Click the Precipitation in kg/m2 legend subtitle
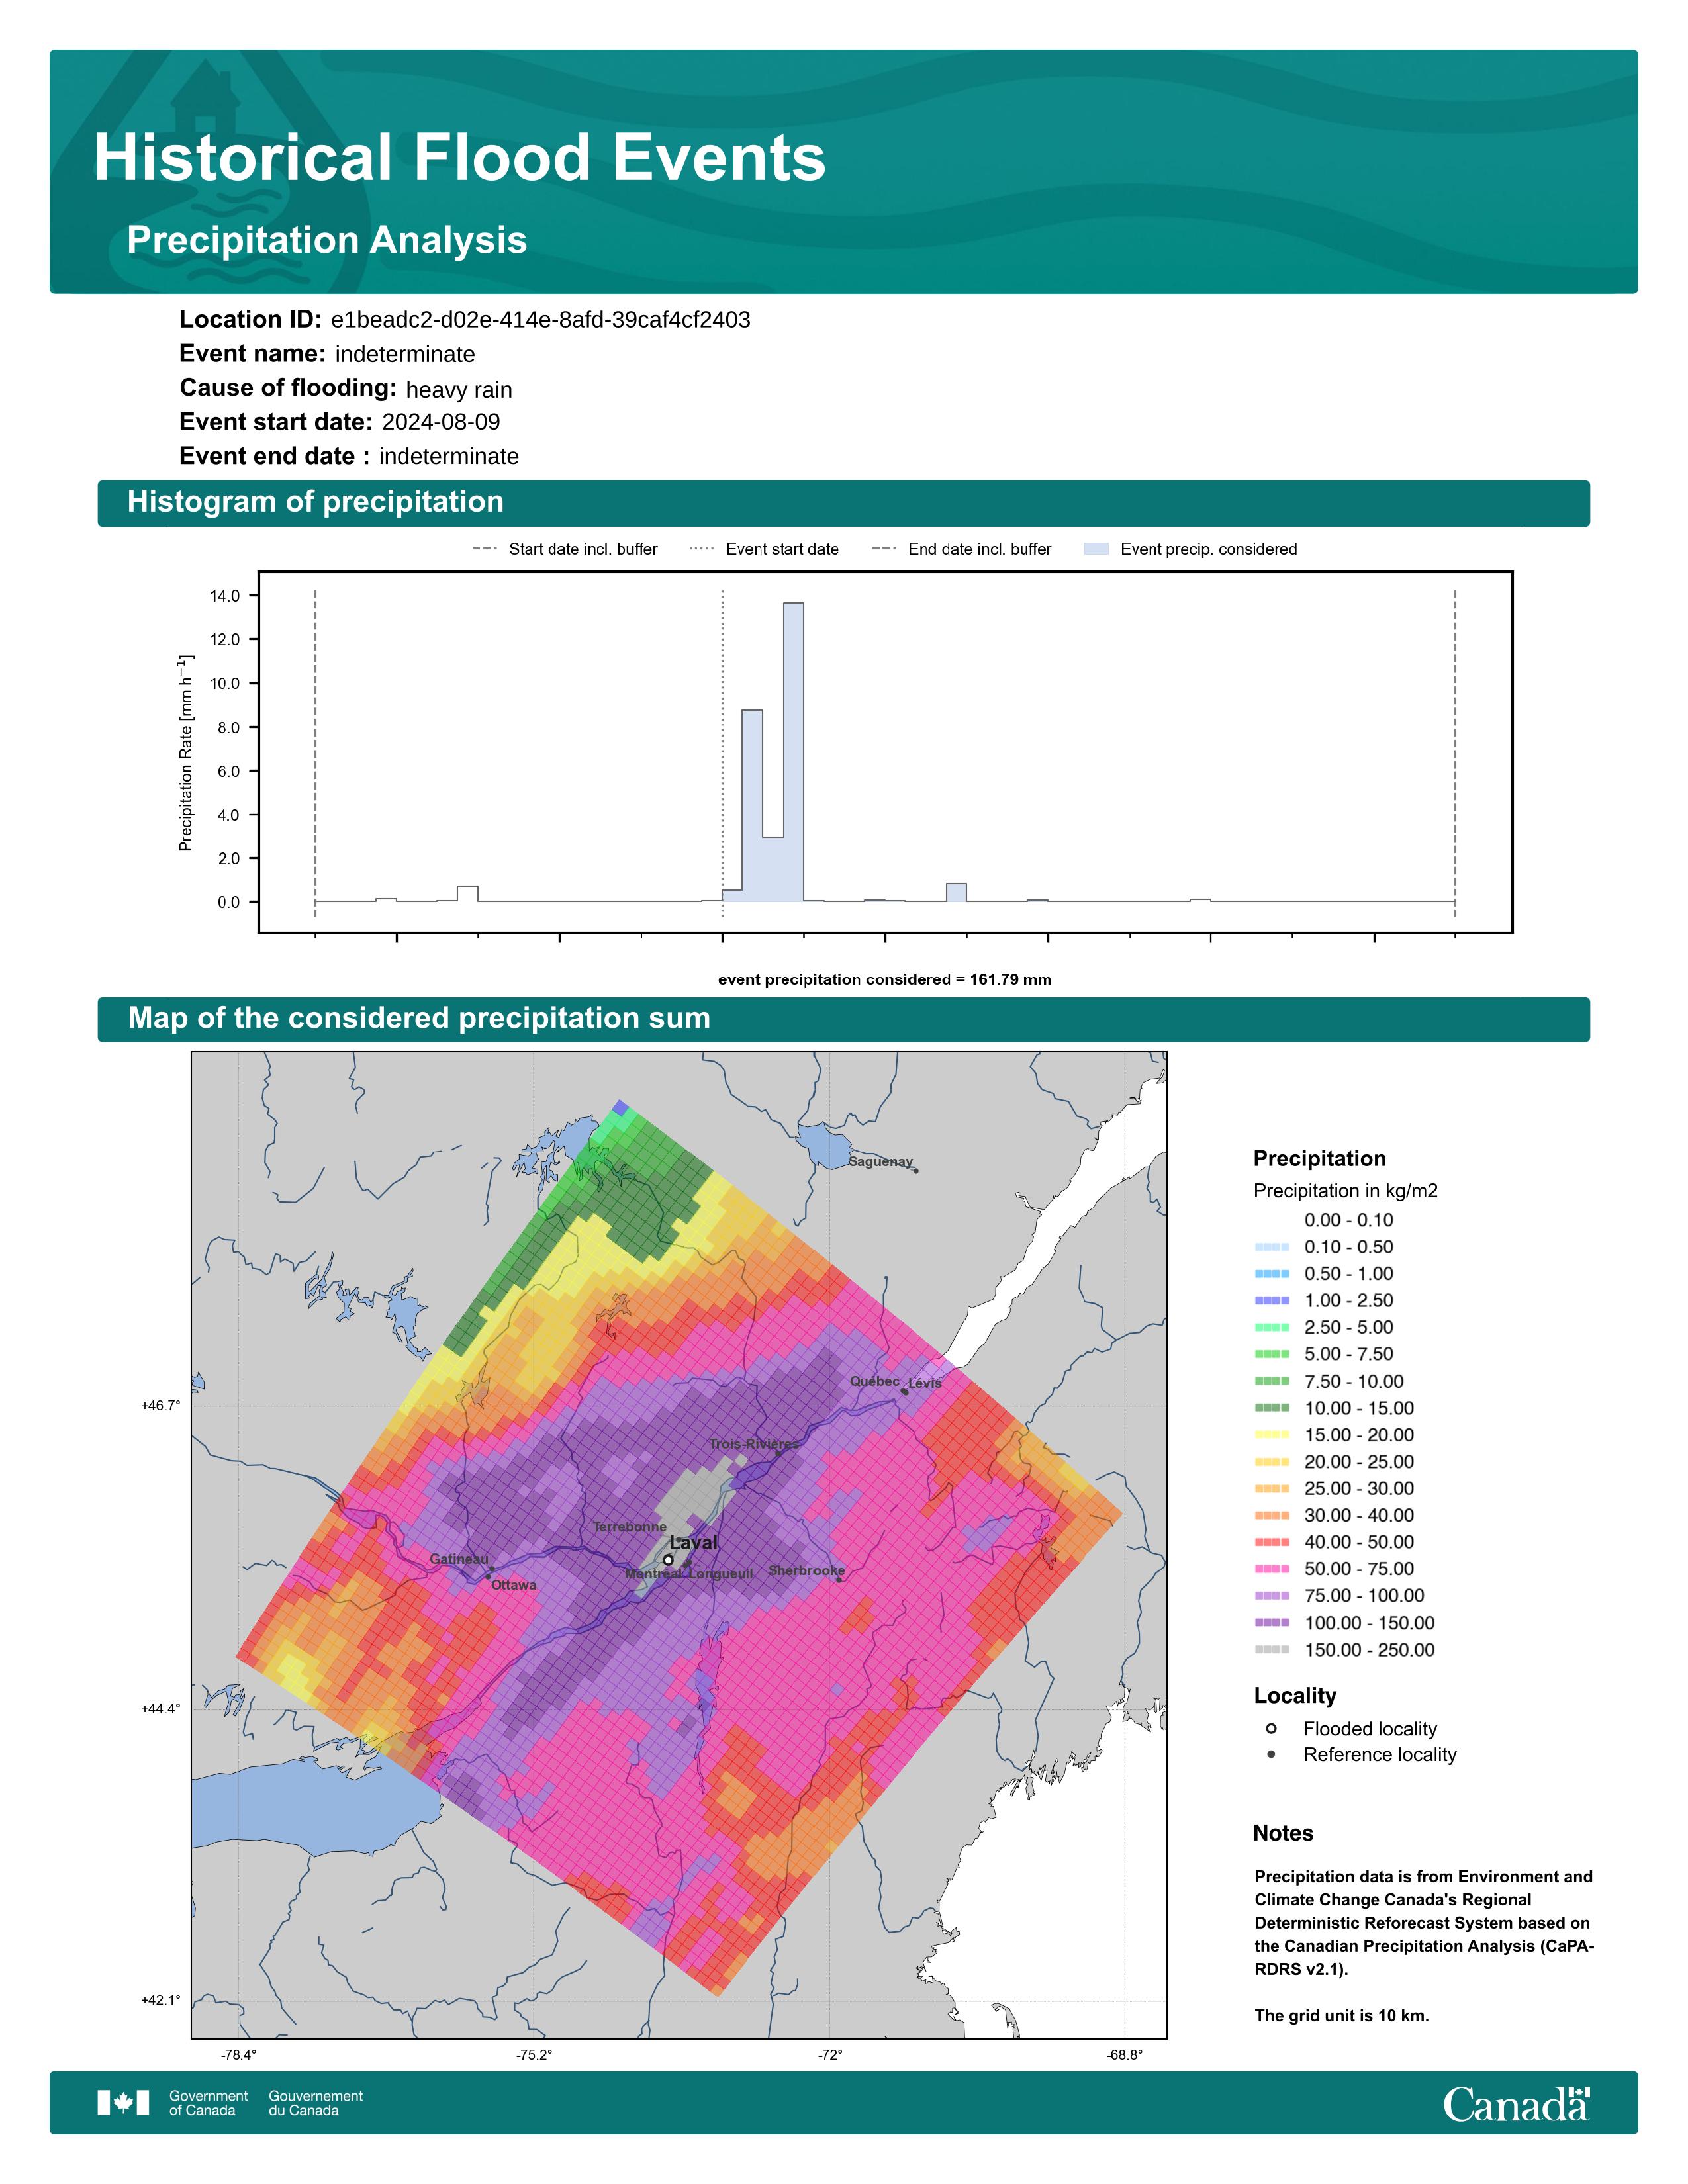The height and width of the screenshot is (2184, 1688). pyautogui.click(x=1345, y=1191)
